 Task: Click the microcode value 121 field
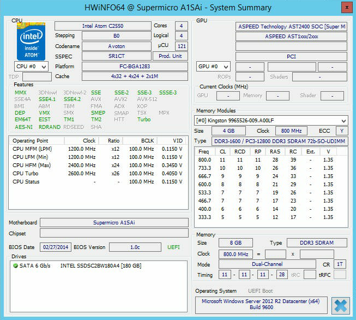pos(182,46)
